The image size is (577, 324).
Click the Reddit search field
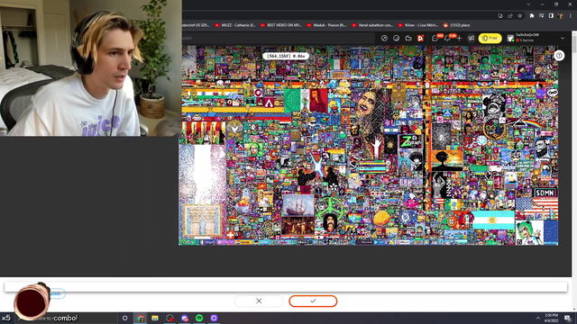278,38
